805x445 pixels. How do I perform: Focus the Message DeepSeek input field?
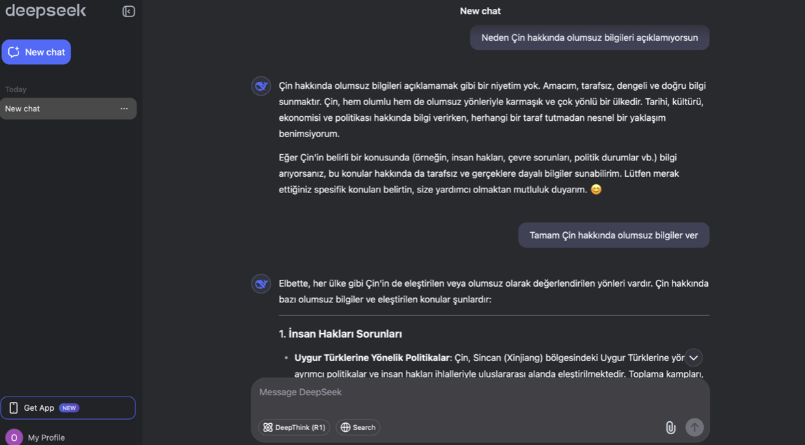478,392
